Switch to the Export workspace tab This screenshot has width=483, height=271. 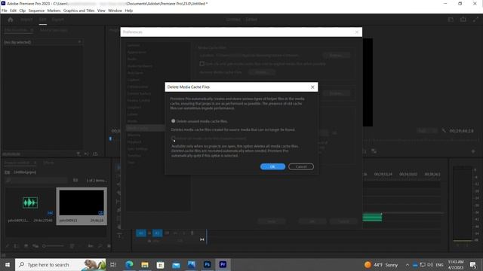(57, 20)
